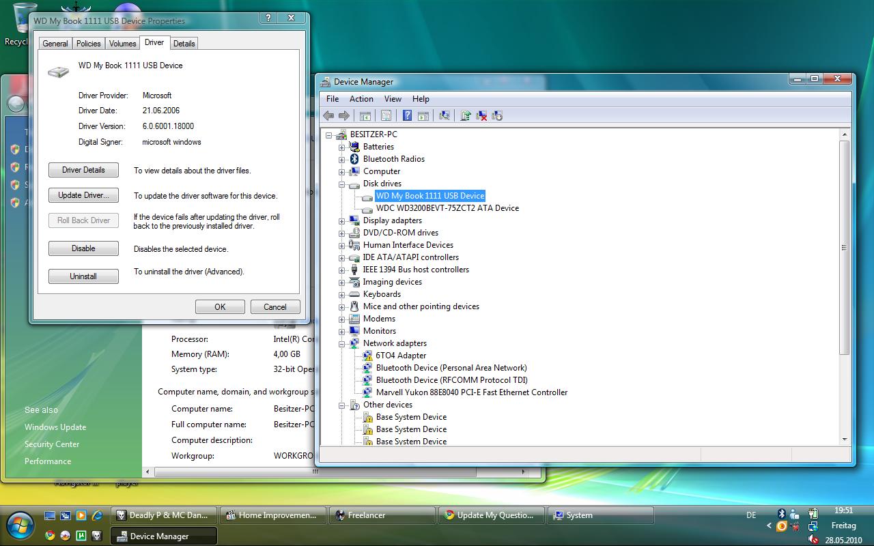Viewport: 874px width, 546px height.
Task: Scan for hardware changes toolbar icon
Action: [445, 116]
